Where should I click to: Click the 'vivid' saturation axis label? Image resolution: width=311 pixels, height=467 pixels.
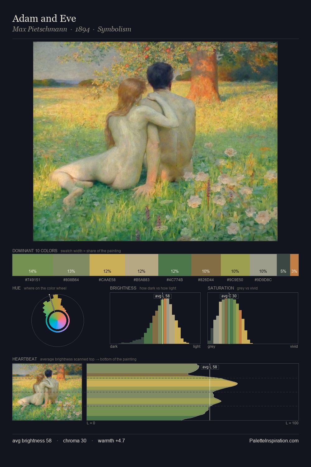pyautogui.click(x=294, y=346)
